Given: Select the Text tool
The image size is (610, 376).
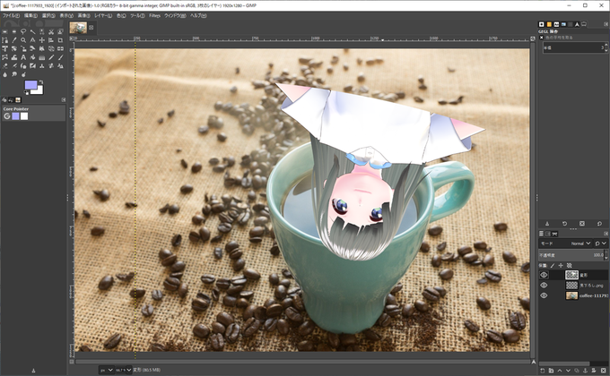Looking at the screenshot, I should [x=23, y=57].
